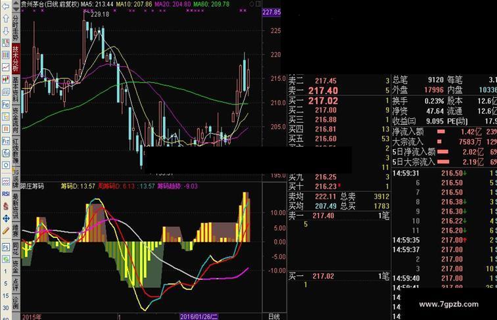The height and width of the screenshot is (320, 497).
Task: Click the 2016/01/26 date marker
Action: (199, 317)
